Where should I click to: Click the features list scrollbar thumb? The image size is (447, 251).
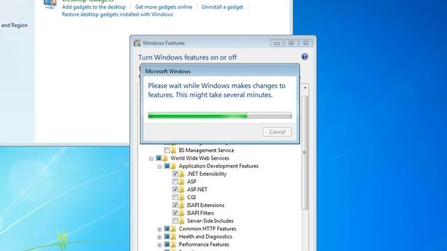pos(305,153)
